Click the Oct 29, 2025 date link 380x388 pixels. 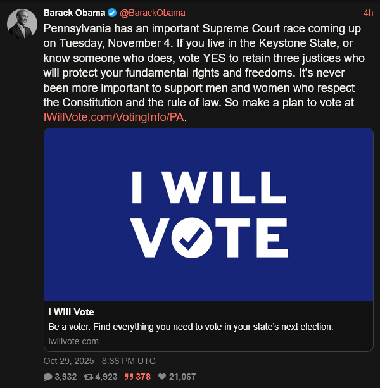click(x=99, y=361)
